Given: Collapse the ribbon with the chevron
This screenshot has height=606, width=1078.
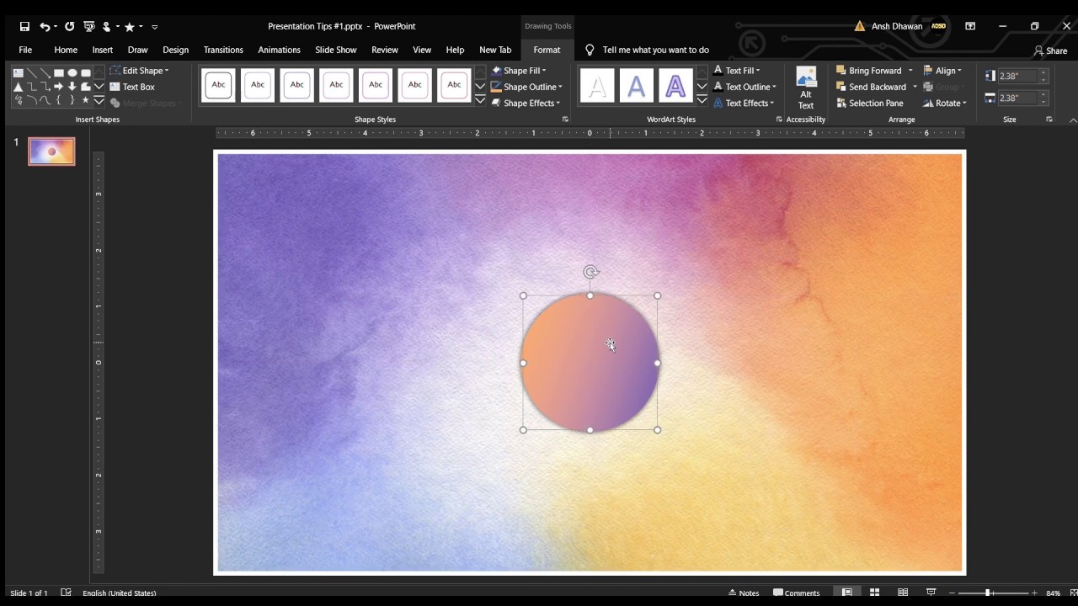Looking at the screenshot, I should [x=1072, y=120].
